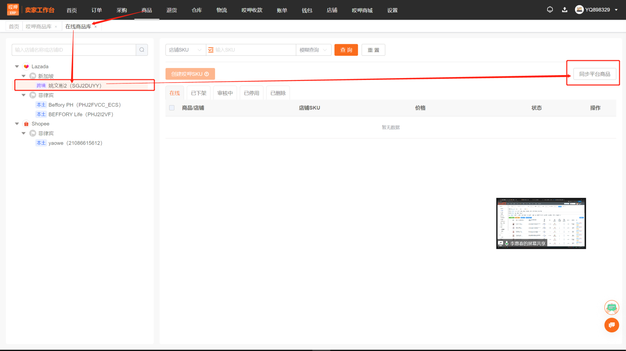Close the 在线商品库 tab

(x=95, y=27)
